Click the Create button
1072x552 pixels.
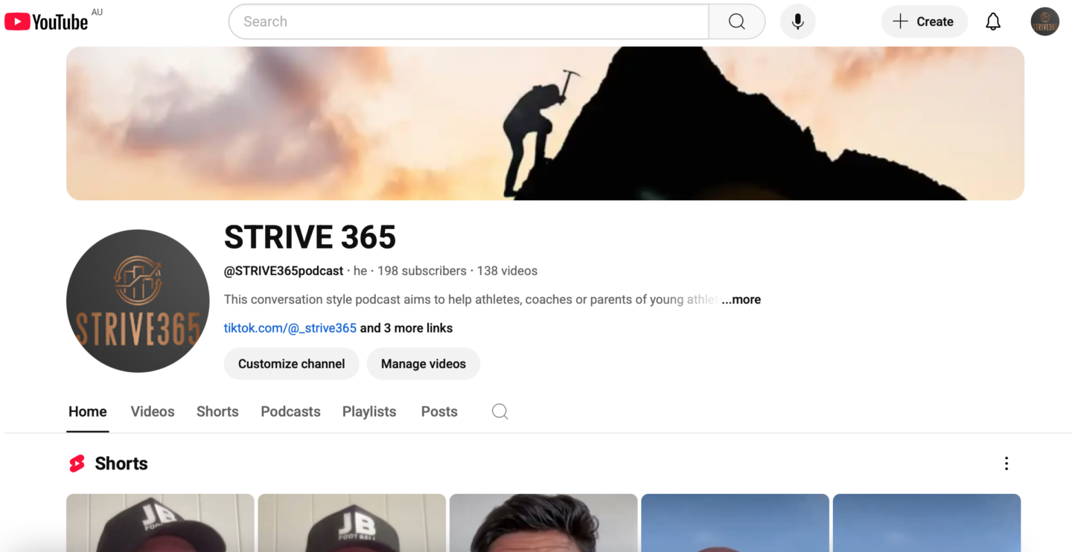(924, 22)
